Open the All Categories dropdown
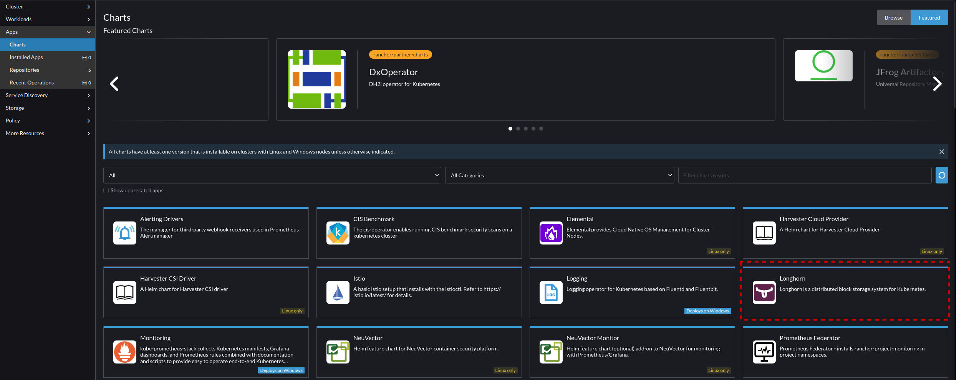This screenshot has width=959, height=380. (x=560, y=175)
